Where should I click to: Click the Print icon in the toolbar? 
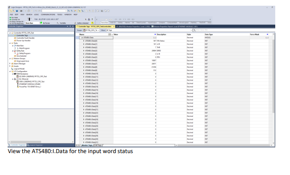click(21, 11)
